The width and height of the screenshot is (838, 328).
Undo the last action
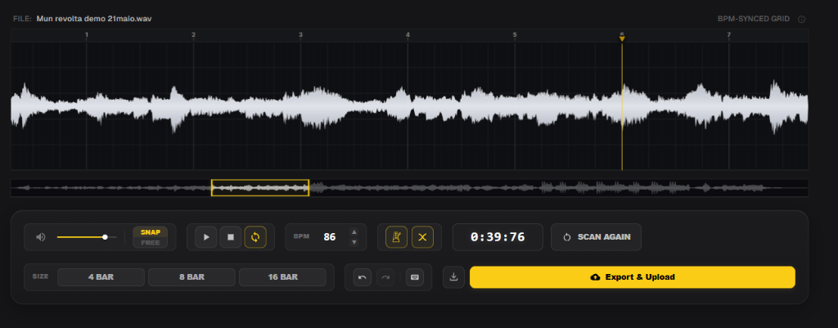click(362, 277)
